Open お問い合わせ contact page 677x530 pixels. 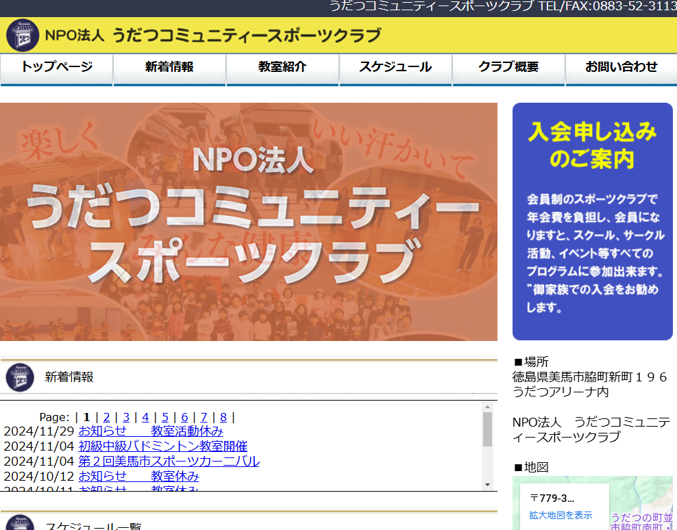621,69
